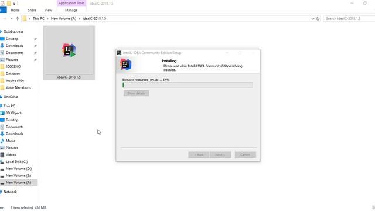Image resolution: width=375 pixels, height=211 pixels.
Task: Click the Back button in setup dialog
Action: pos(199,155)
